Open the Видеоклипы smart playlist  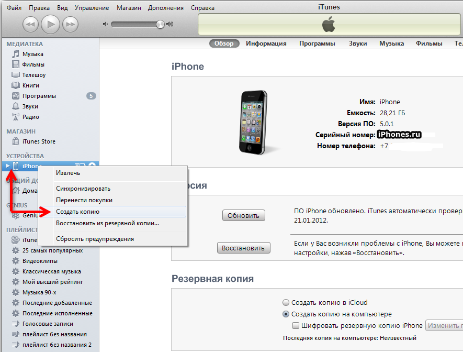[x=40, y=261]
